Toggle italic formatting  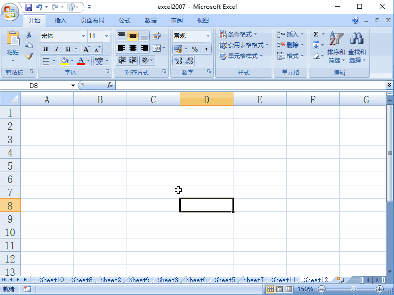tap(57, 49)
